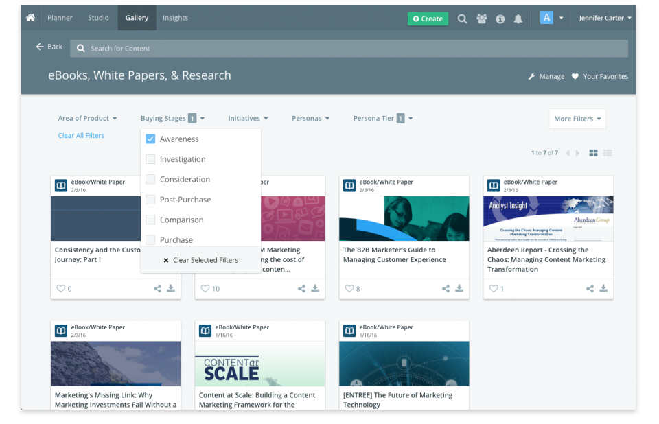Open the global search magnifier icon
This screenshot has width=659, height=424.
point(462,18)
